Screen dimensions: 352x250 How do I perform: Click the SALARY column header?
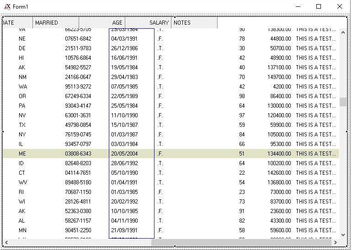coord(148,23)
